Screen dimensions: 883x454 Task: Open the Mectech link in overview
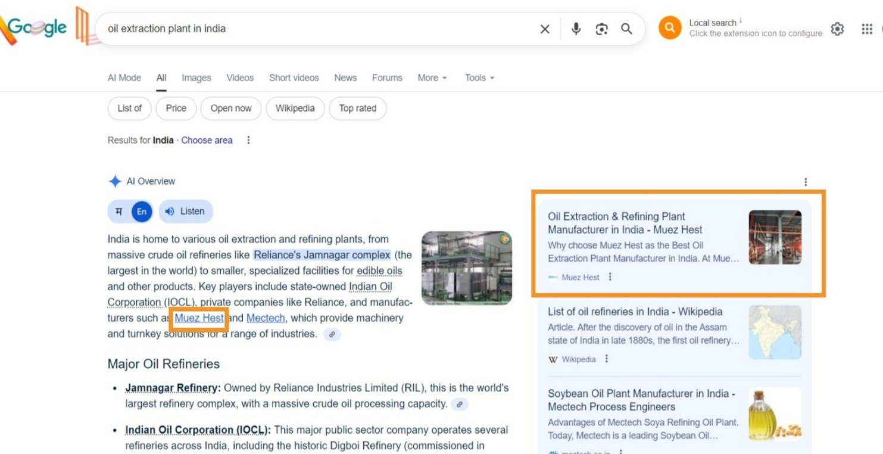[x=266, y=318]
